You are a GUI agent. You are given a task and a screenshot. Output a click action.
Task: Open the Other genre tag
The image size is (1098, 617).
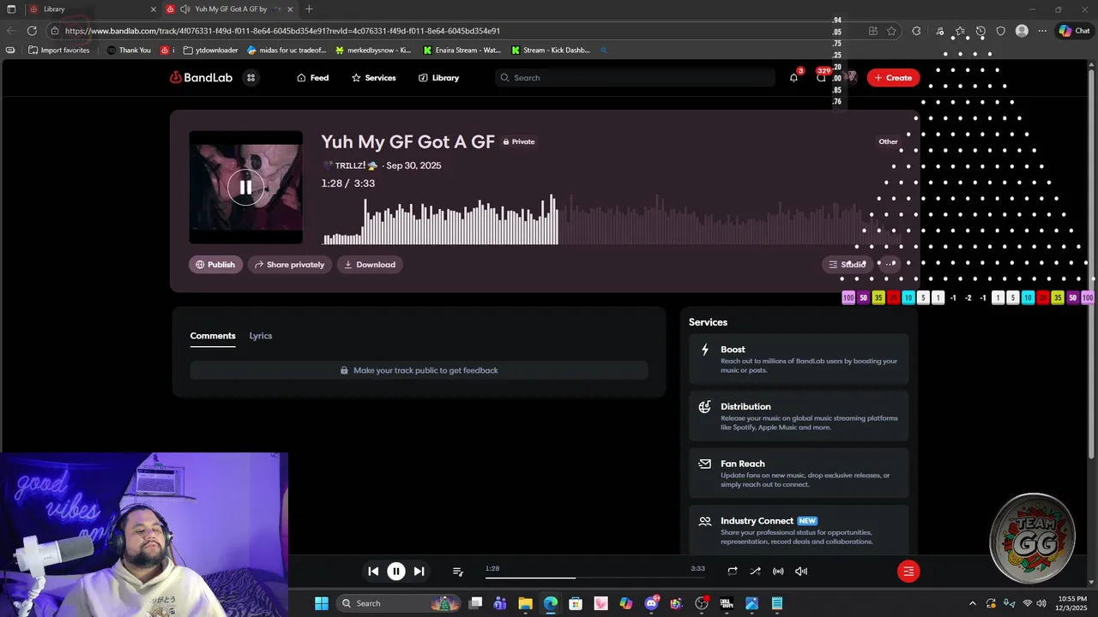(x=889, y=141)
